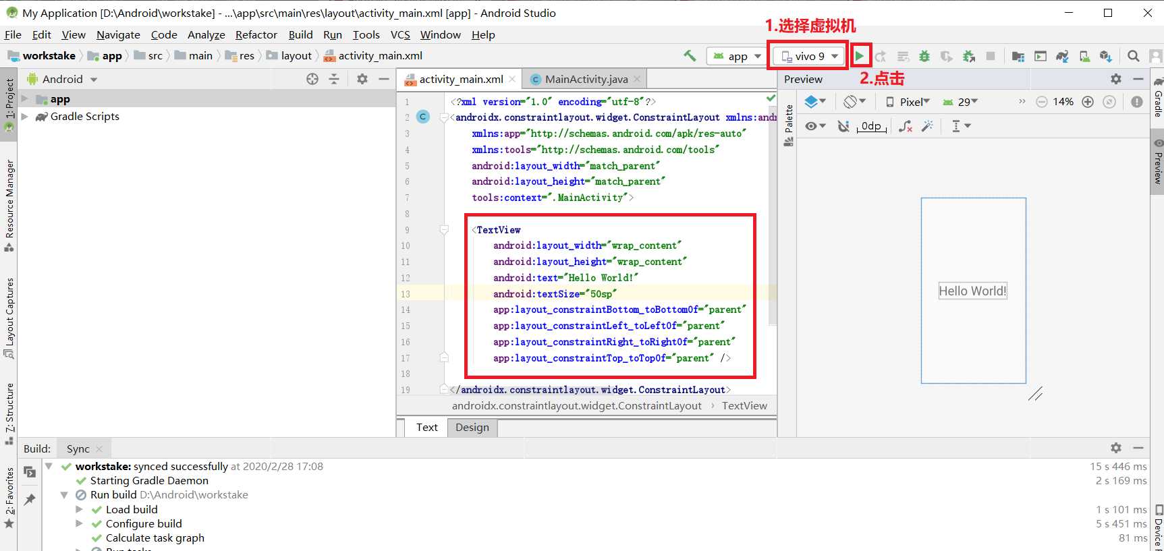Click the Apply Changes and Restart Activity icon
This screenshot has height=551, width=1164.
click(881, 56)
